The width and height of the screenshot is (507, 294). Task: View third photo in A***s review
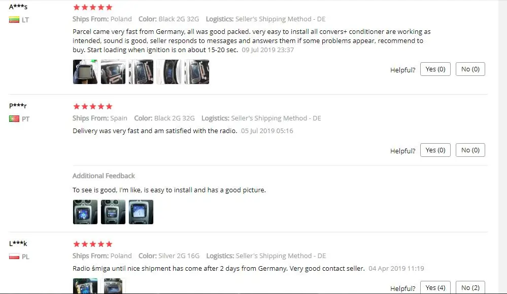[141, 72]
